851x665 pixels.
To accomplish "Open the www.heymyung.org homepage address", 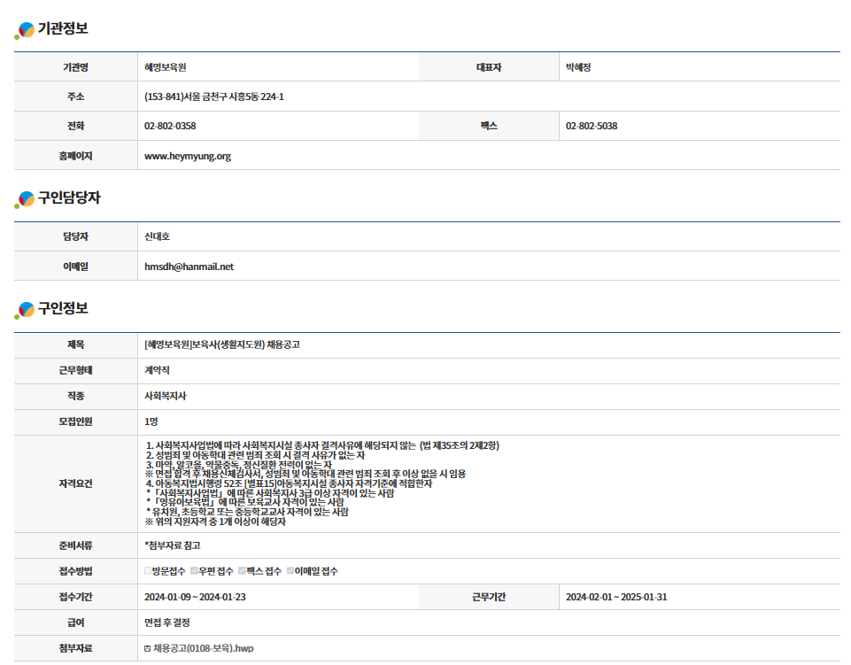I will [x=187, y=156].
